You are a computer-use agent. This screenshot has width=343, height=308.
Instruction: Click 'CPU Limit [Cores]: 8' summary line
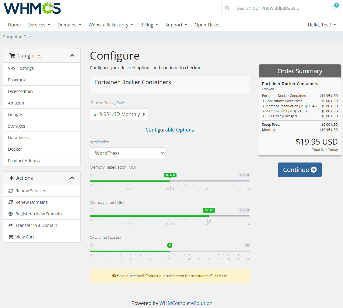coord(300,116)
